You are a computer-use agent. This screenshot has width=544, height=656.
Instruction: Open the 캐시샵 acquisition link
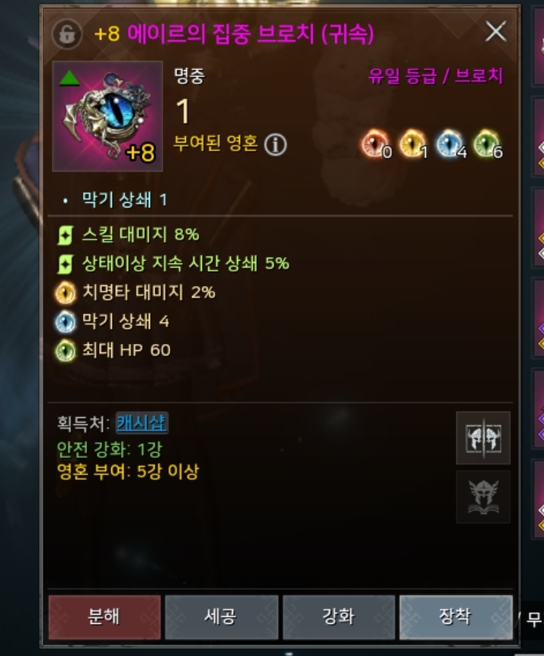click(142, 423)
